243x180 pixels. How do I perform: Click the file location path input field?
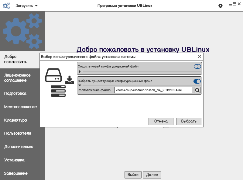pyautogui.click(x=154, y=90)
